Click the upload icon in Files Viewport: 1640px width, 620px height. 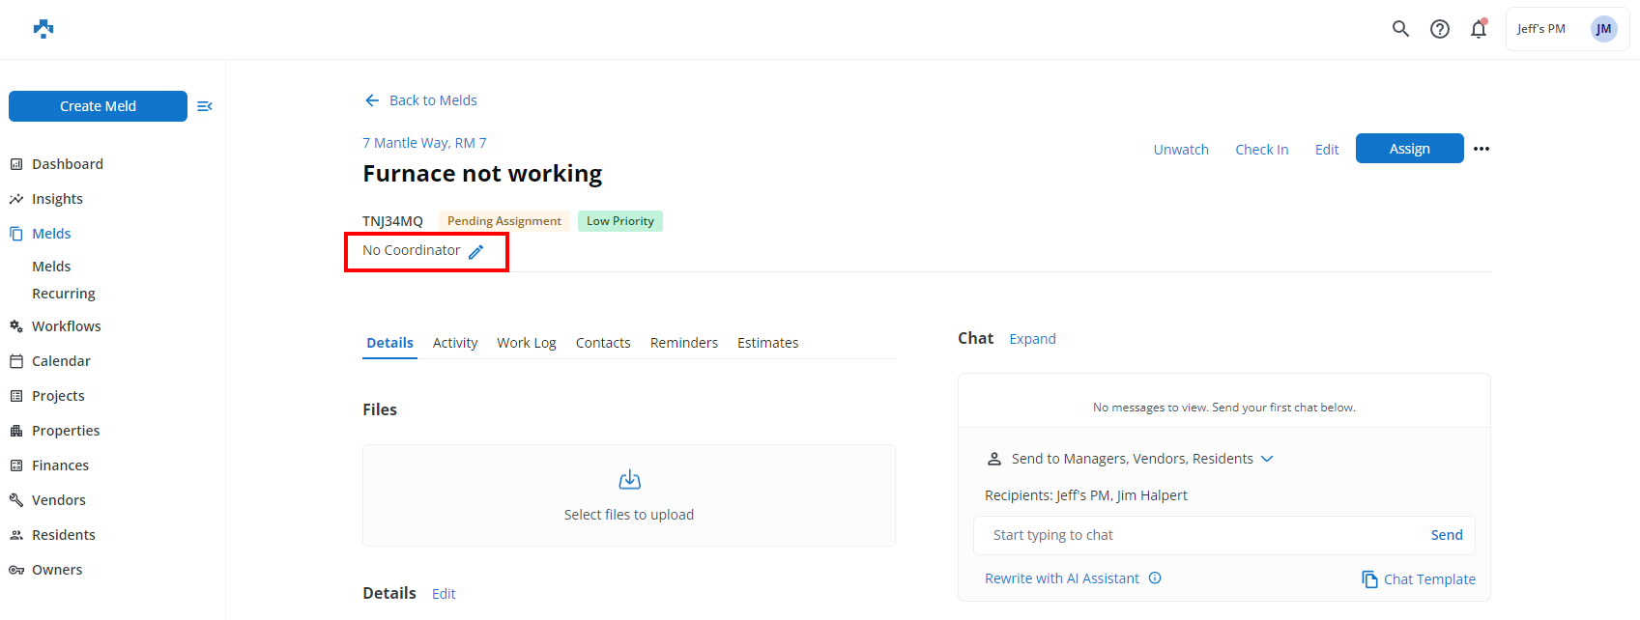629,479
